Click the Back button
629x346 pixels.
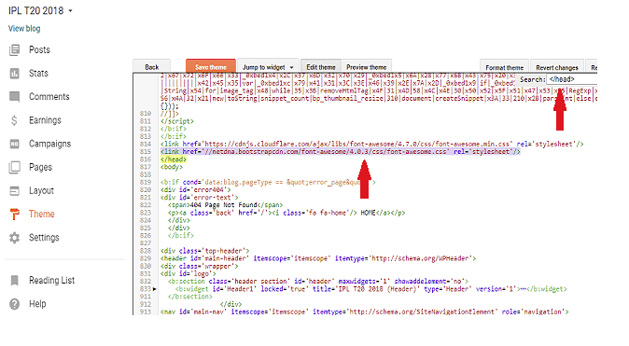coord(151,66)
